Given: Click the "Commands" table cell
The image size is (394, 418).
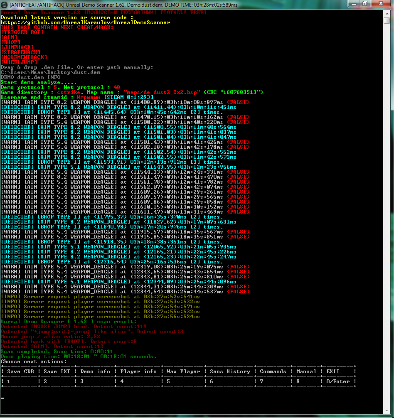Looking at the screenshot, I should pyautogui.click(x=273, y=371).
